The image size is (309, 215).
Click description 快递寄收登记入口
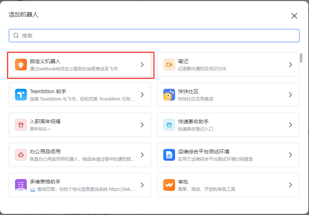196,129
